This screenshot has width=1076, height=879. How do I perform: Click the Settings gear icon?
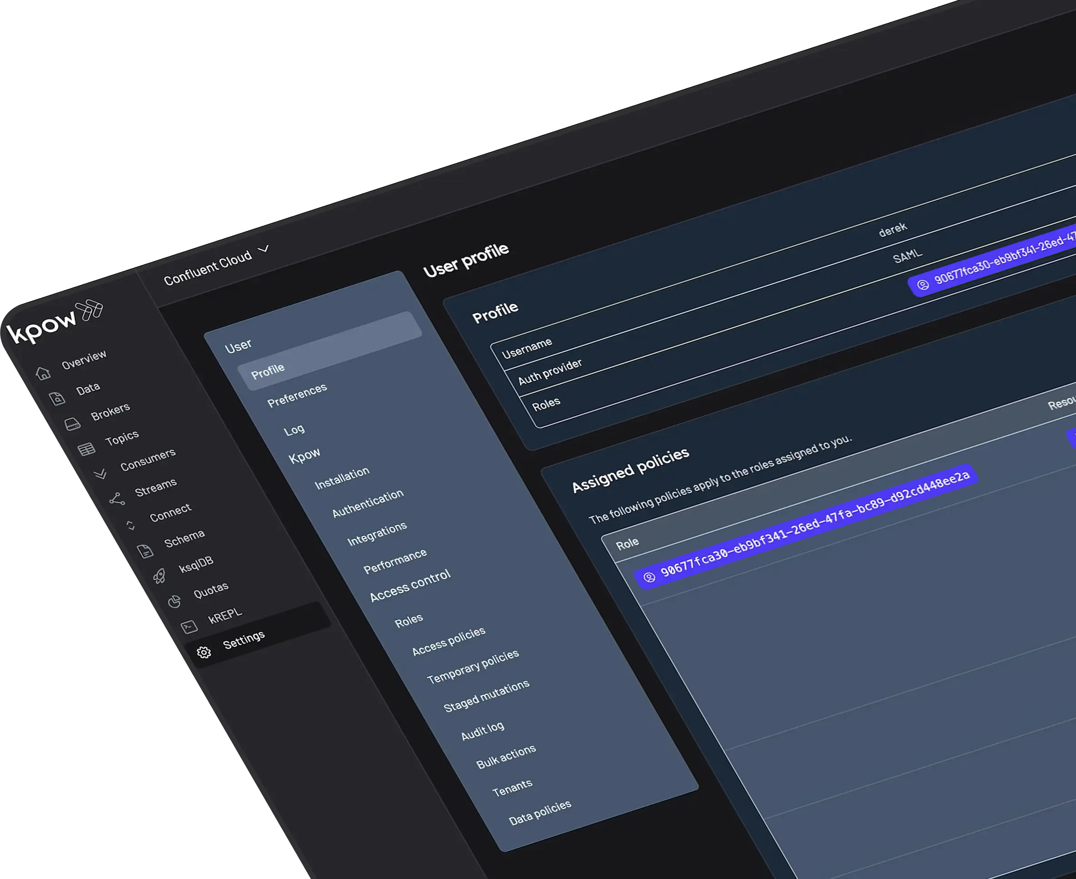[x=204, y=653]
